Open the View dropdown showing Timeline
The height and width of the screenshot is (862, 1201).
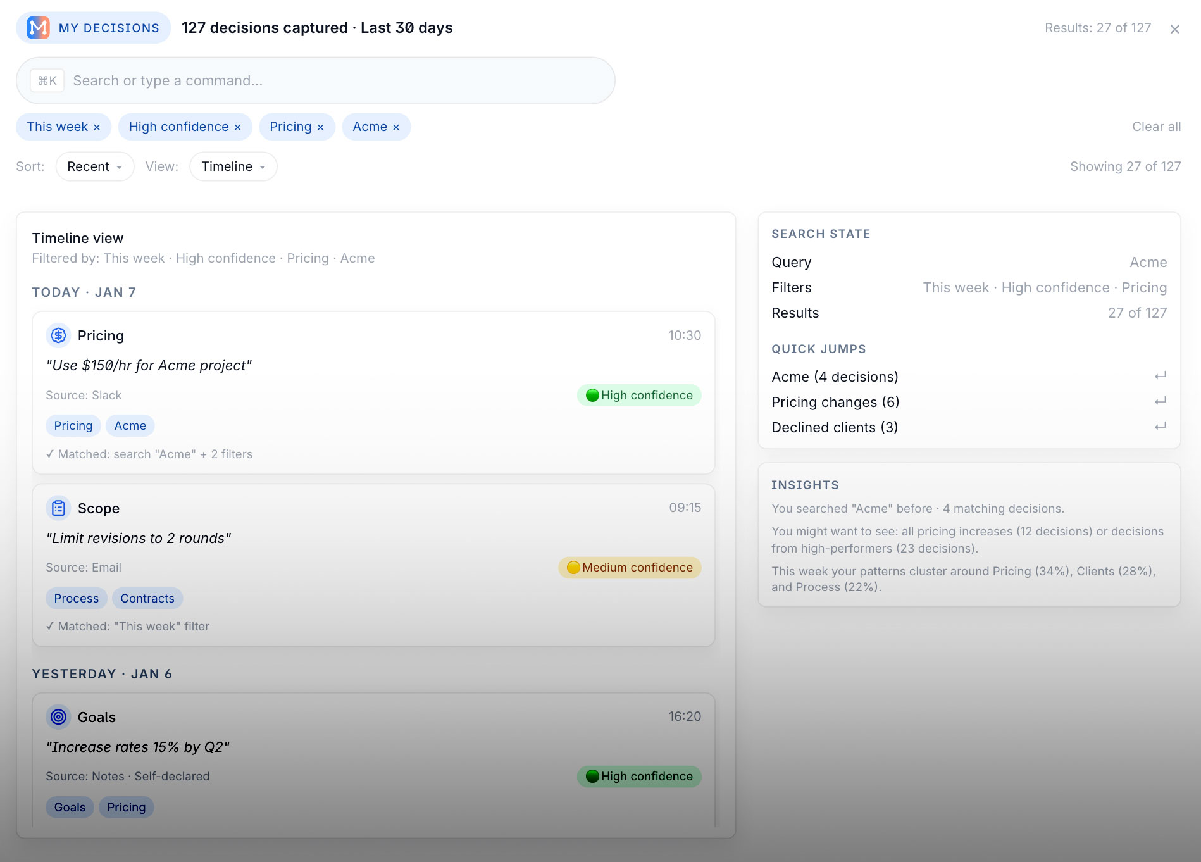233,166
